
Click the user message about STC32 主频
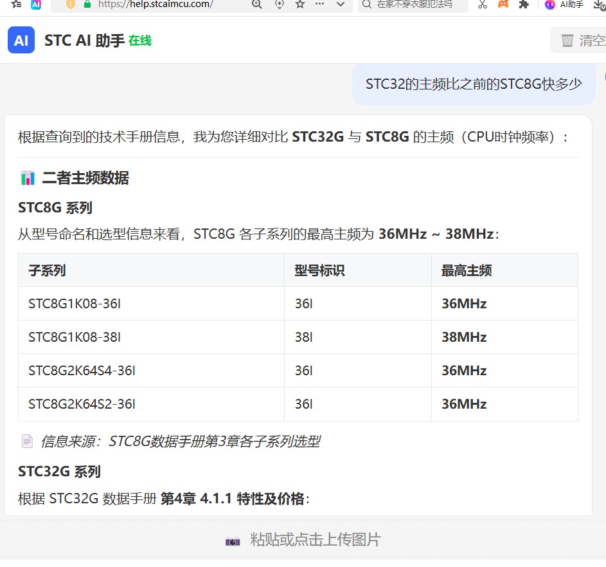474,84
